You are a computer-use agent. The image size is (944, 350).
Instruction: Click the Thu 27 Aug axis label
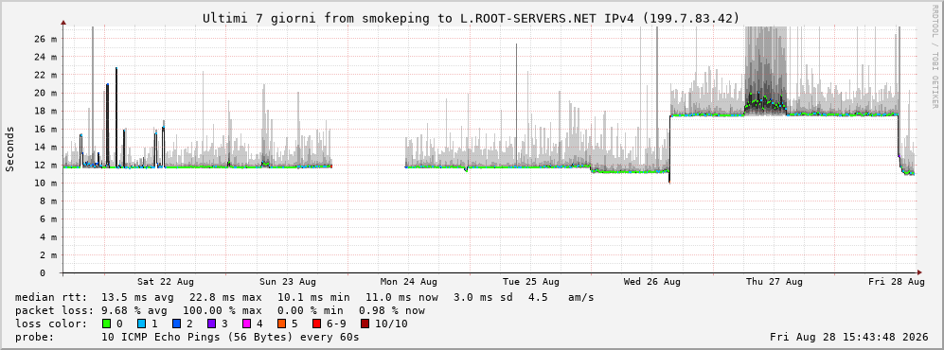coord(775,282)
